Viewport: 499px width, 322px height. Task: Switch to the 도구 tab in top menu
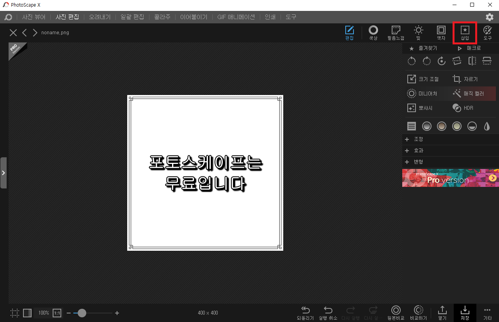pos(291,17)
